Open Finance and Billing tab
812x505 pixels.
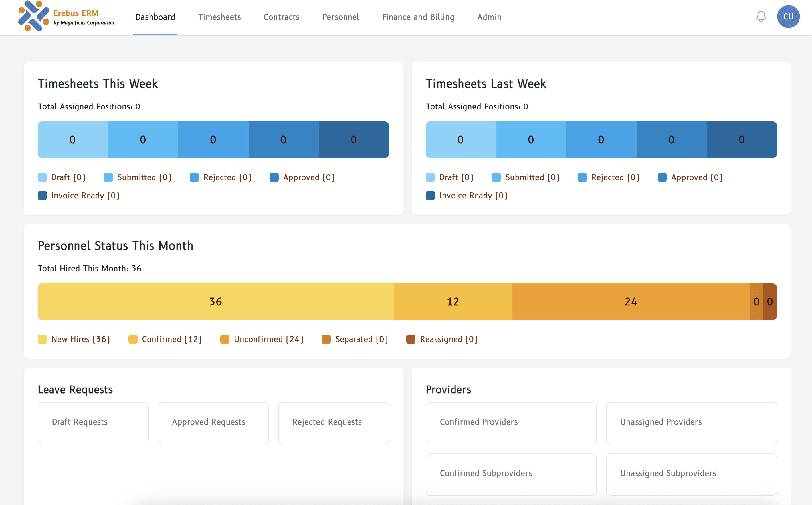pos(418,17)
